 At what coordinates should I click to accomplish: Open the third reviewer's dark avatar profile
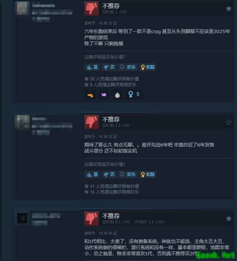coord(22,218)
